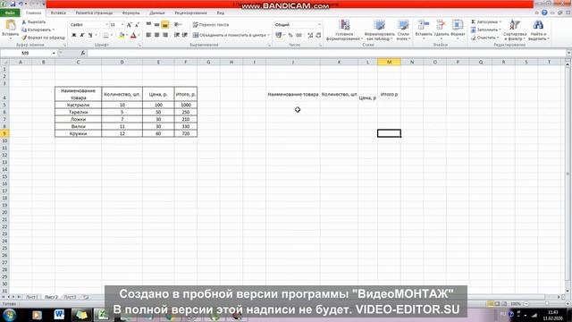Click the decrease decimal icon

coord(318,35)
